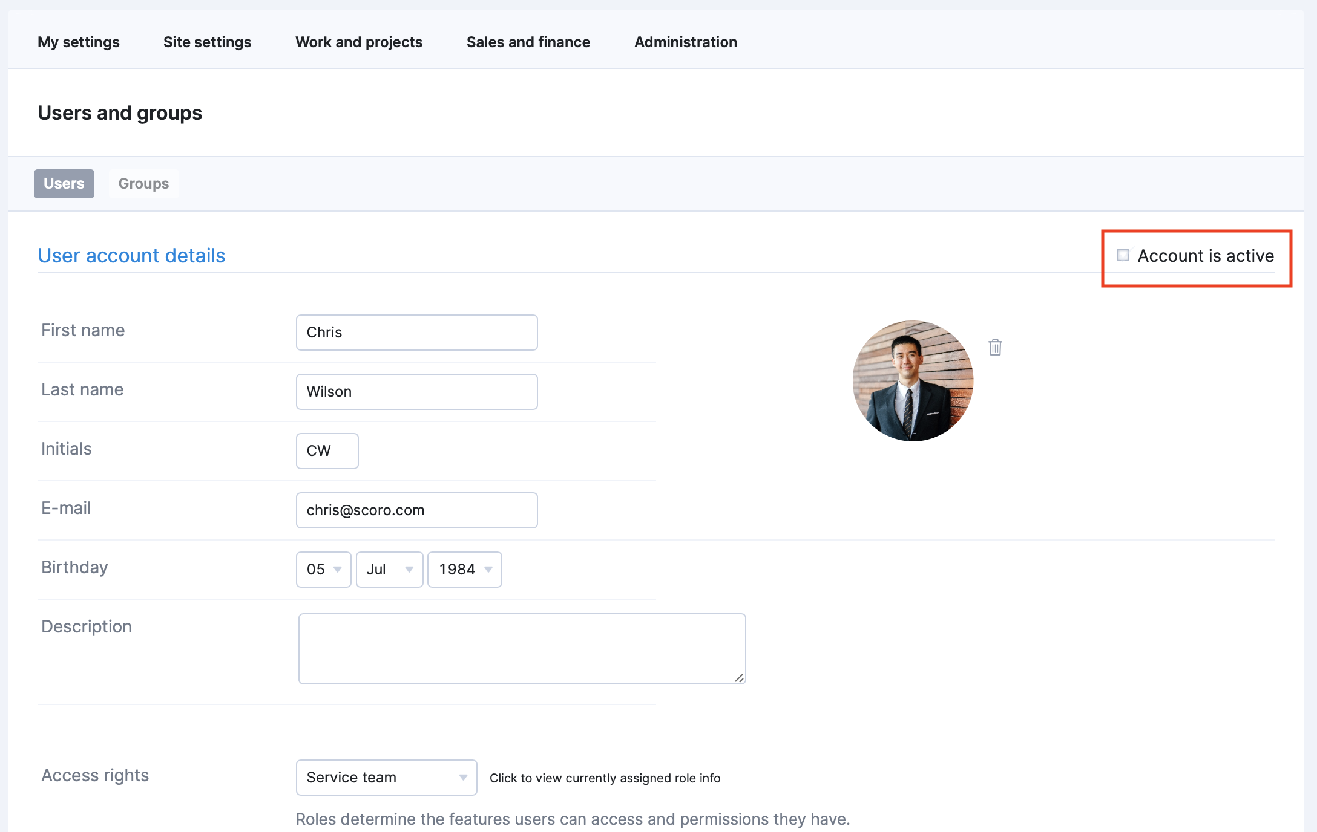Focus the Initials field with CW
The height and width of the screenshot is (832, 1317).
coord(327,450)
